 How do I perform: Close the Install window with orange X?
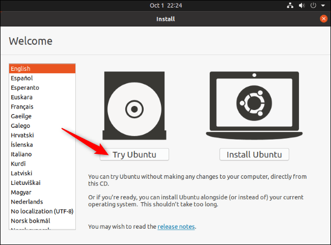tap(323, 19)
